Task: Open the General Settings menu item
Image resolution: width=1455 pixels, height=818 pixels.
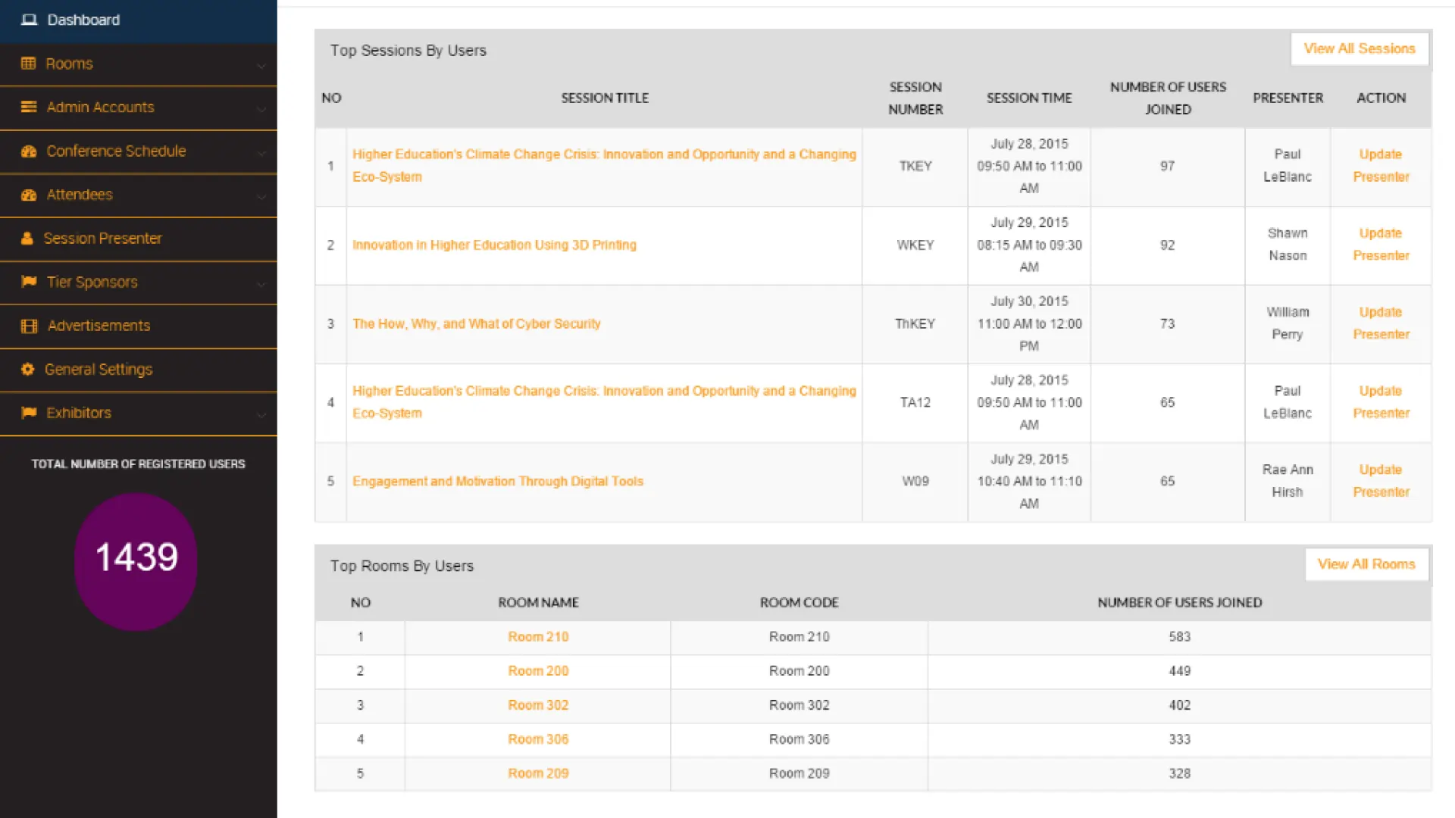Action: (139, 370)
